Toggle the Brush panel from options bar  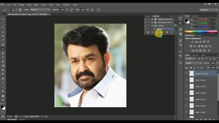[20, 10]
